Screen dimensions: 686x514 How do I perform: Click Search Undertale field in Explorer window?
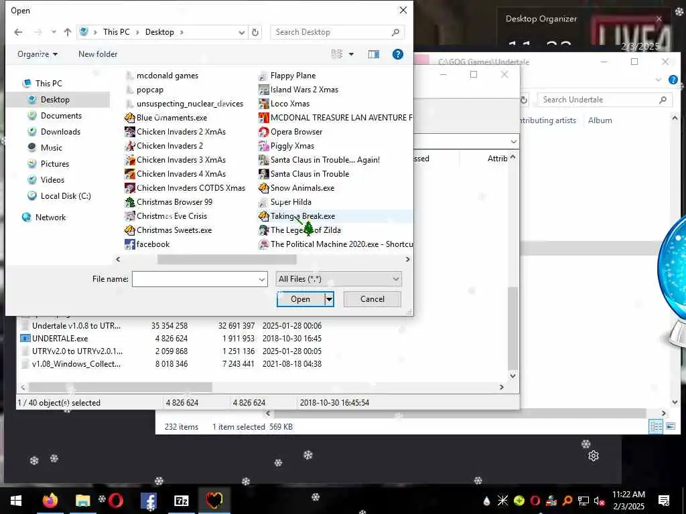605,100
